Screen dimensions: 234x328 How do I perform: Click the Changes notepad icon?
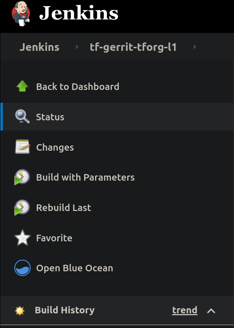22,147
